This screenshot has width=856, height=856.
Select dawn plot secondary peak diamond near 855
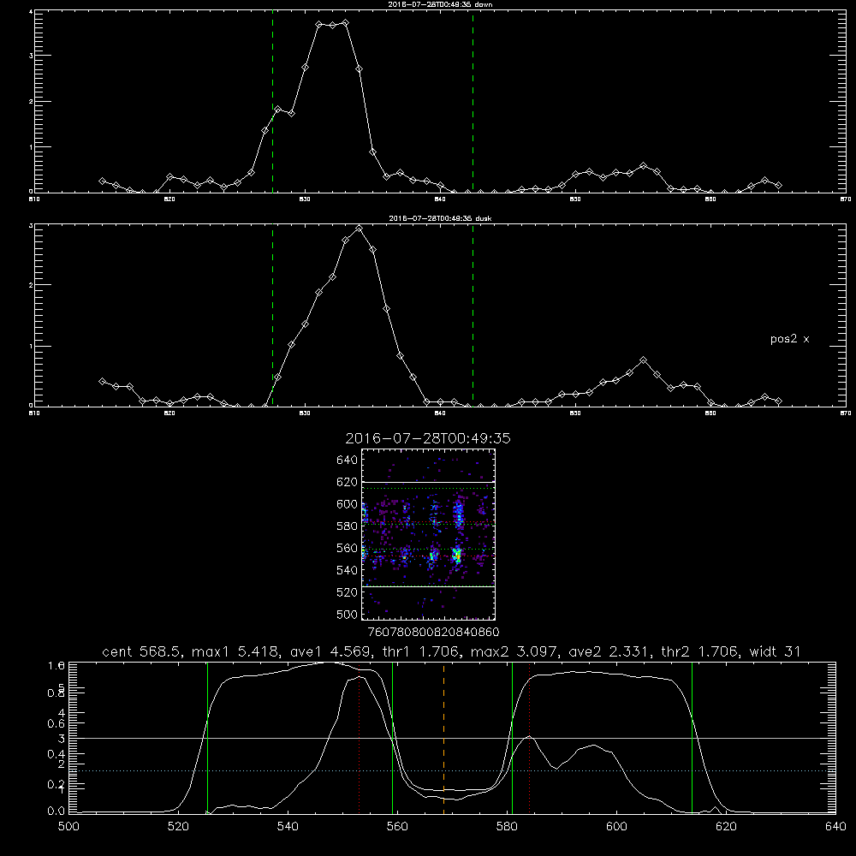pos(643,166)
